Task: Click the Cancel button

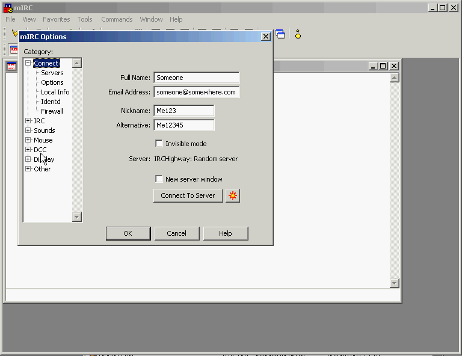Action: 177,233
